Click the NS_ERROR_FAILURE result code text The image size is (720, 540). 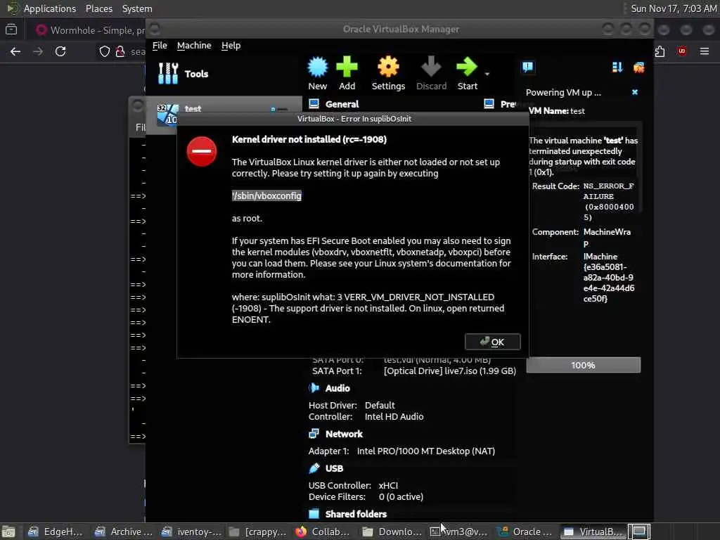(608, 202)
